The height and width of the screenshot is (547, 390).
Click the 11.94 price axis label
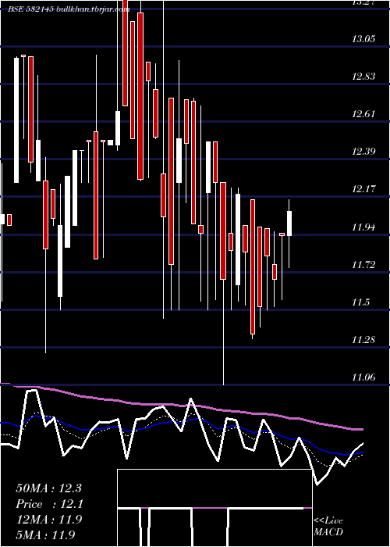click(363, 227)
